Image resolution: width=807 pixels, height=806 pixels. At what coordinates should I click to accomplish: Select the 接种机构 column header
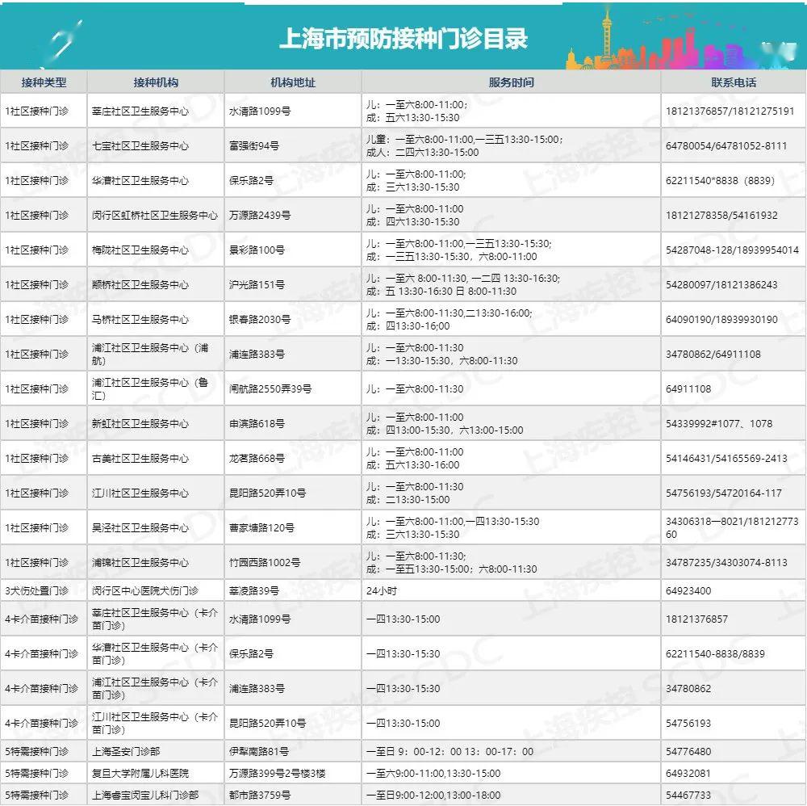coord(156,82)
